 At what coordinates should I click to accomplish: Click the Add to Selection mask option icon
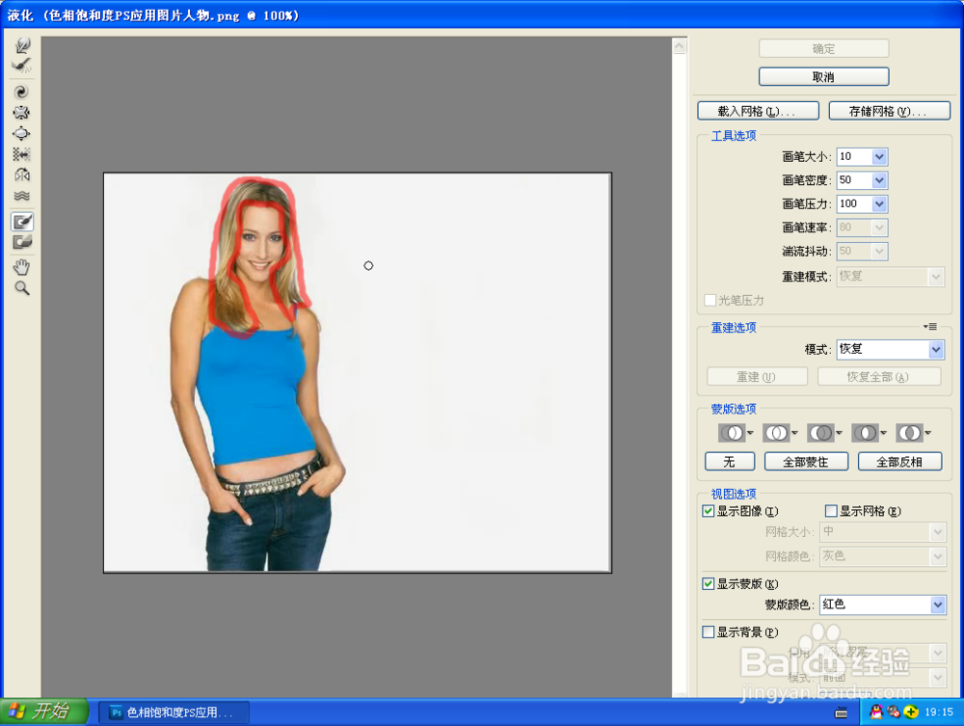point(776,433)
